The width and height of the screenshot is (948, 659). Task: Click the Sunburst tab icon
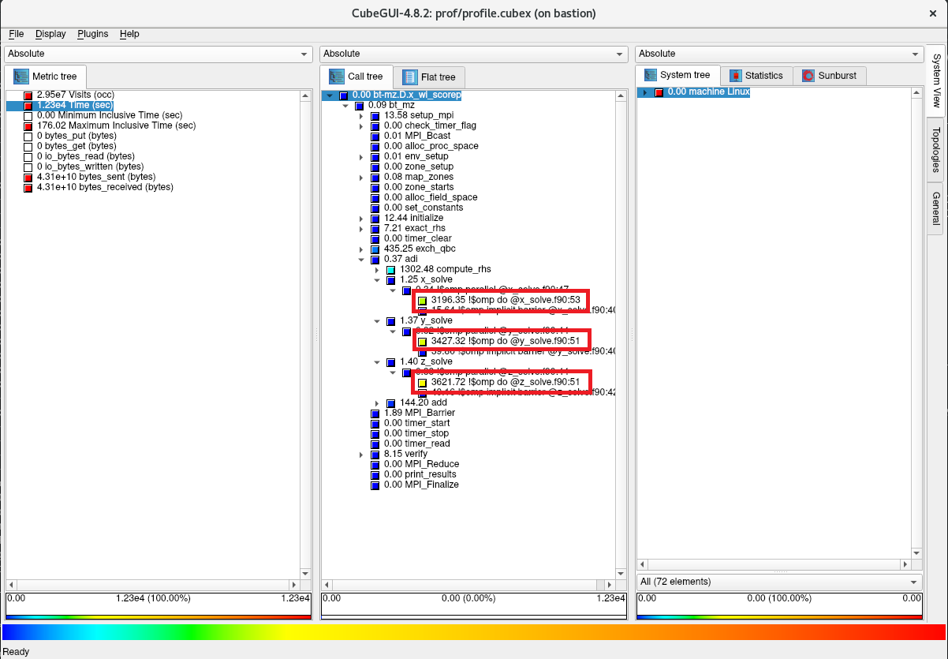point(808,76)
